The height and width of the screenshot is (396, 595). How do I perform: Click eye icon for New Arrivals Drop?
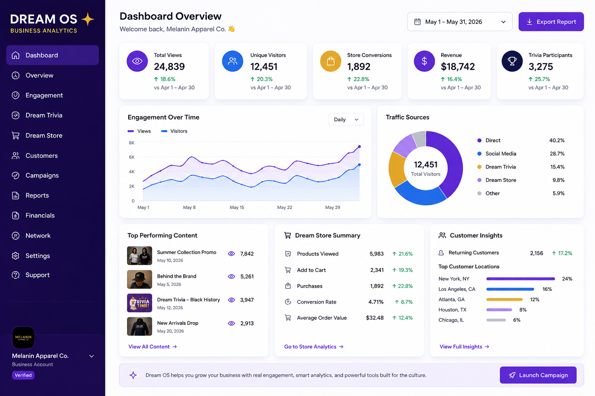(231, 323)
